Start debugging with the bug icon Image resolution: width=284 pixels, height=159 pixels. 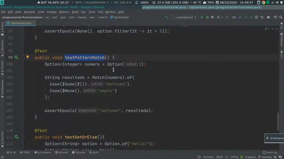(x=207, y=17)
